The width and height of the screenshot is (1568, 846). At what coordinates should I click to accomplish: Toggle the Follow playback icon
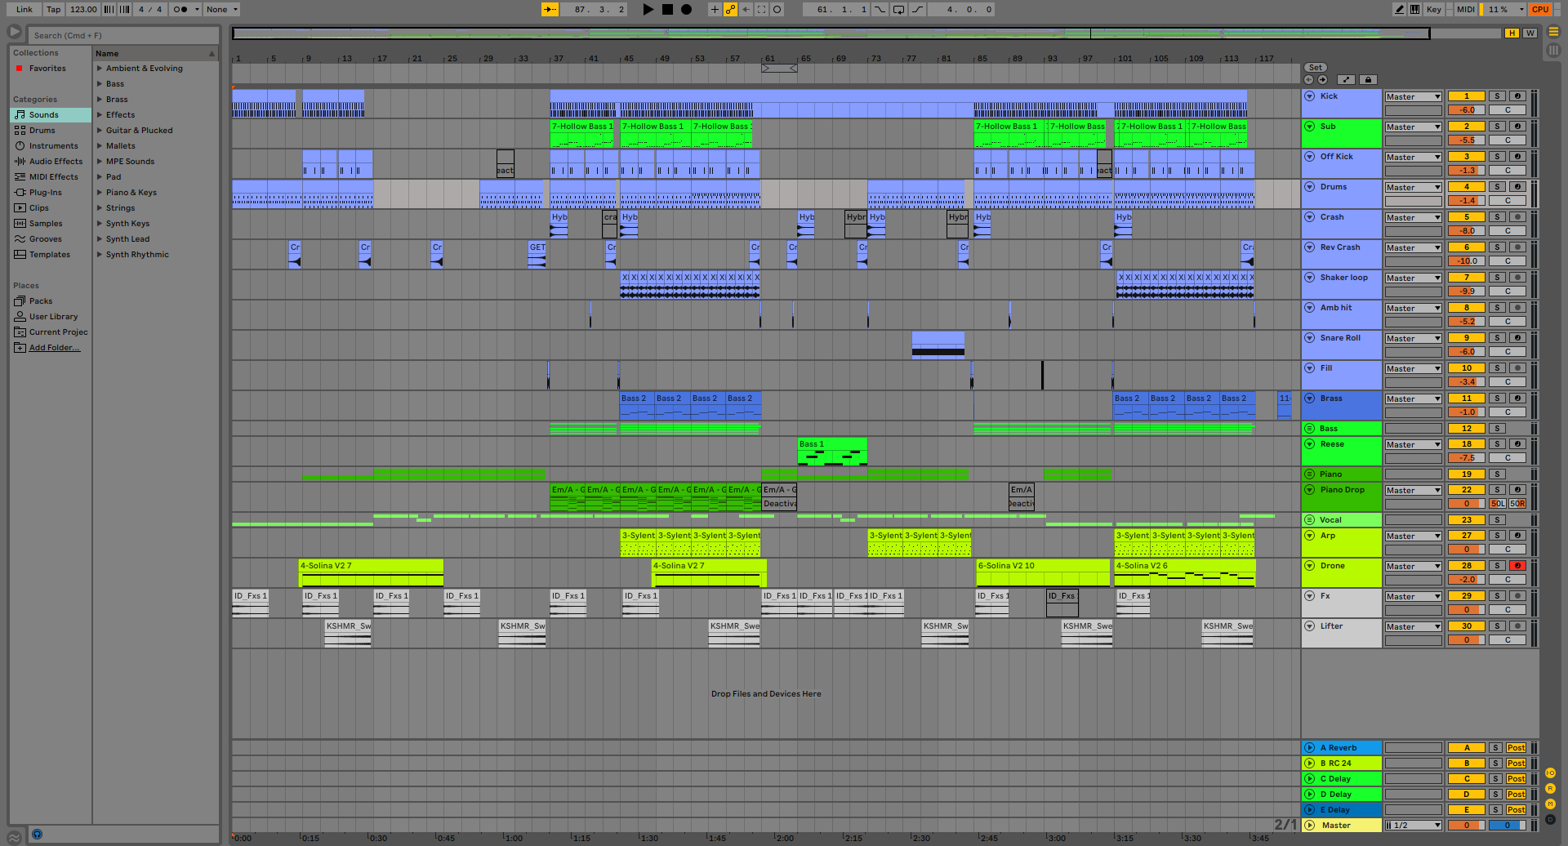click(550, 10)
